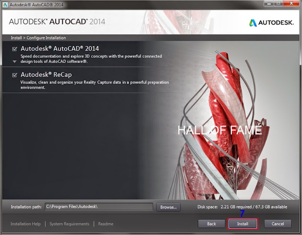Viewport: 302px width, 235px height.
Task: Click the Installation path label
Action: [26, 207]
